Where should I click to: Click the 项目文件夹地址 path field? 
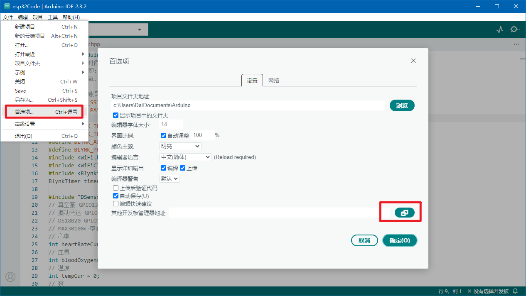248,105
